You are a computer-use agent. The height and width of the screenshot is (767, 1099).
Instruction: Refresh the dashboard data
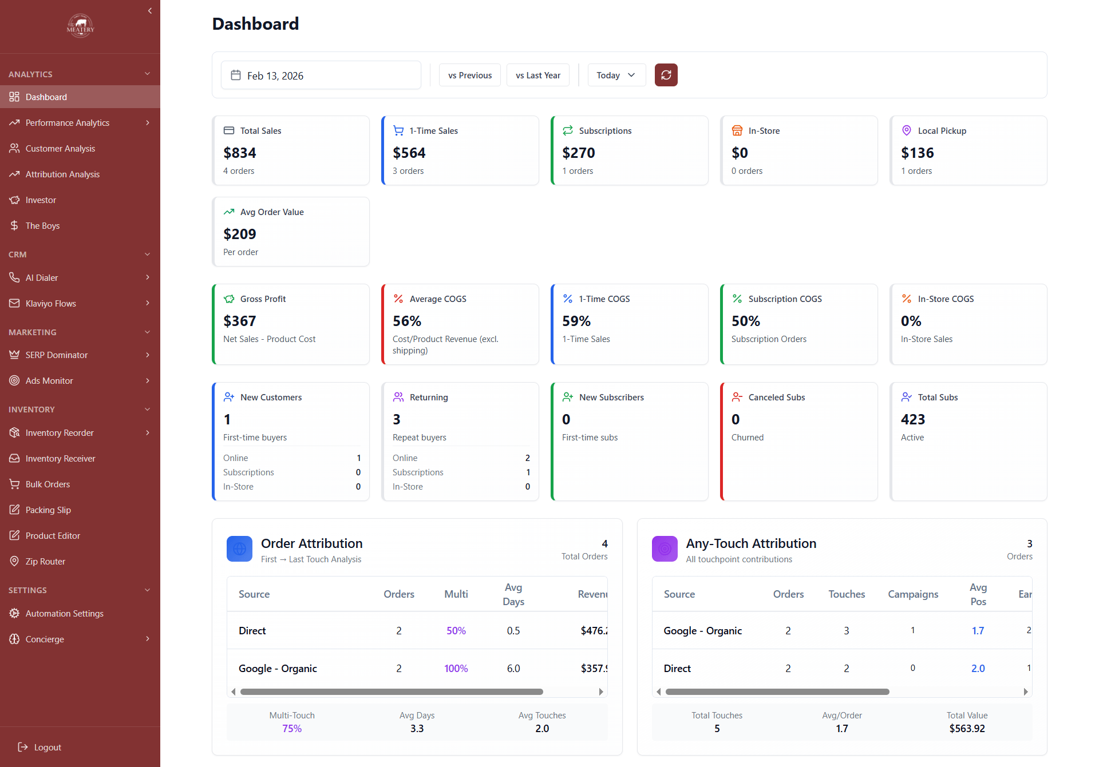tap(666, 75)
